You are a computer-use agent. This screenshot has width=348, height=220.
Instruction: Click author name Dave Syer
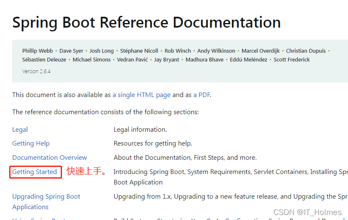coord(71,51)
